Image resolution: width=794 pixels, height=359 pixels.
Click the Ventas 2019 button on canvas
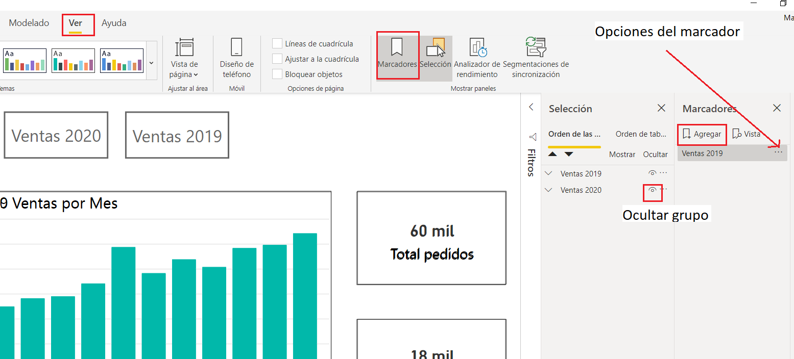tap(177, 135)
